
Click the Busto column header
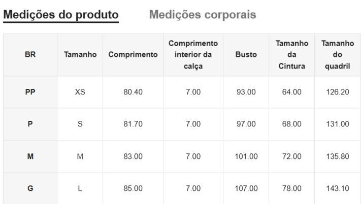tap(246, 55)
